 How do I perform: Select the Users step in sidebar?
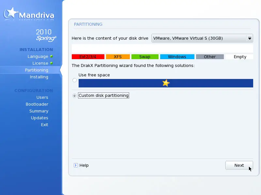coord(42,97)
